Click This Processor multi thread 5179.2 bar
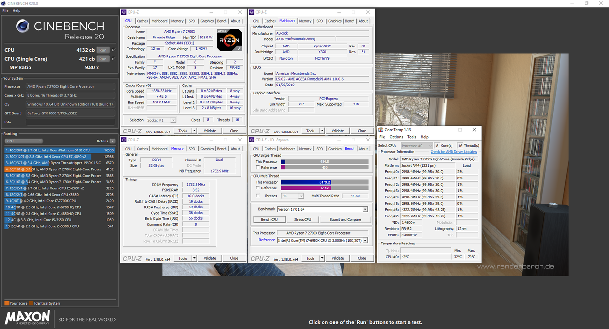 pos(324,182)
